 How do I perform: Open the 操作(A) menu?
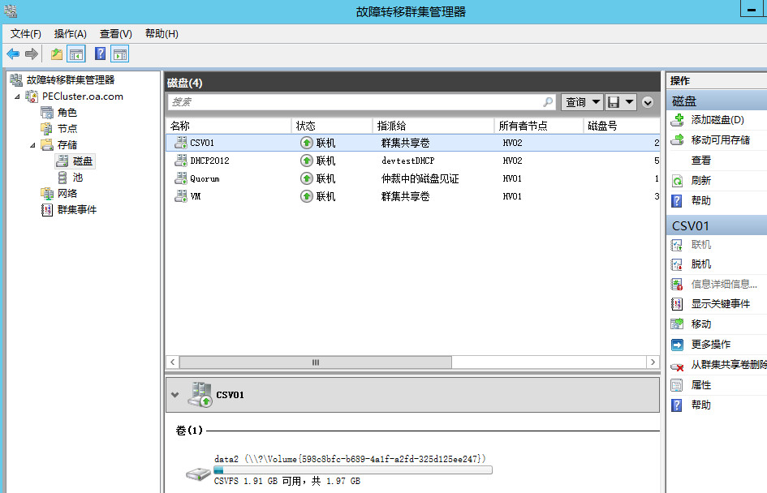point(71,34)
